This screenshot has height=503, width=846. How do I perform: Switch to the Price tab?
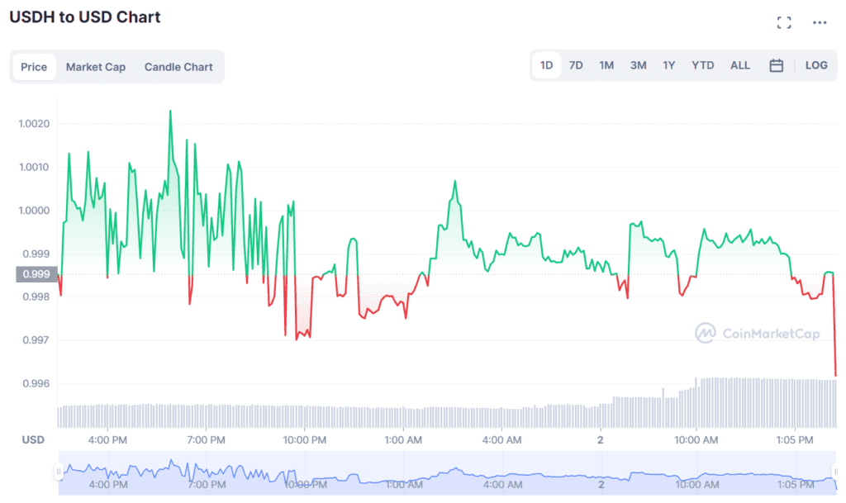click(x=34, y=67)
